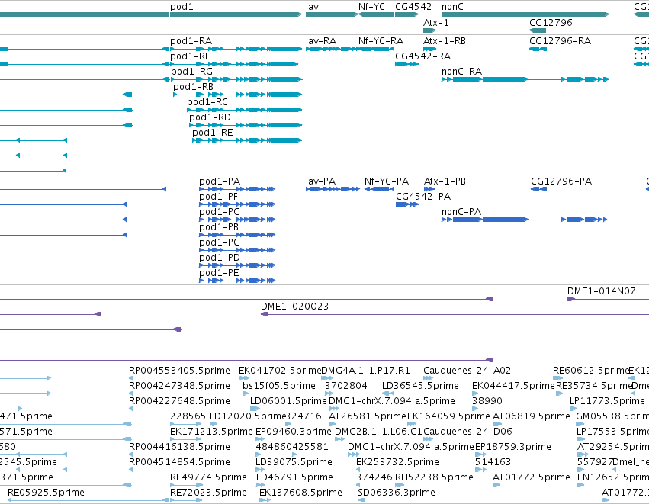Click EST LD46791.5prime

[261, 486]
